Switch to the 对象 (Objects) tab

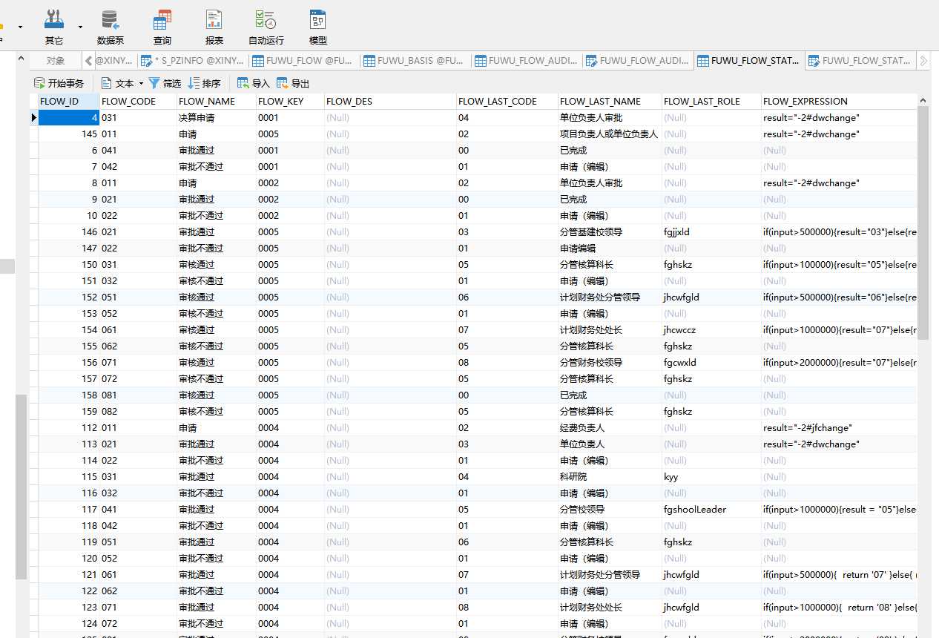point(56,61)
